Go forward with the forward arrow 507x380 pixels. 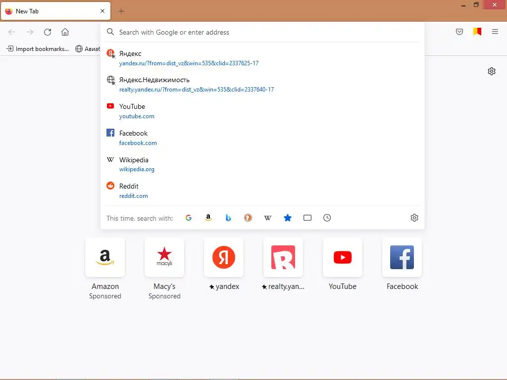(x=30, y=32)
